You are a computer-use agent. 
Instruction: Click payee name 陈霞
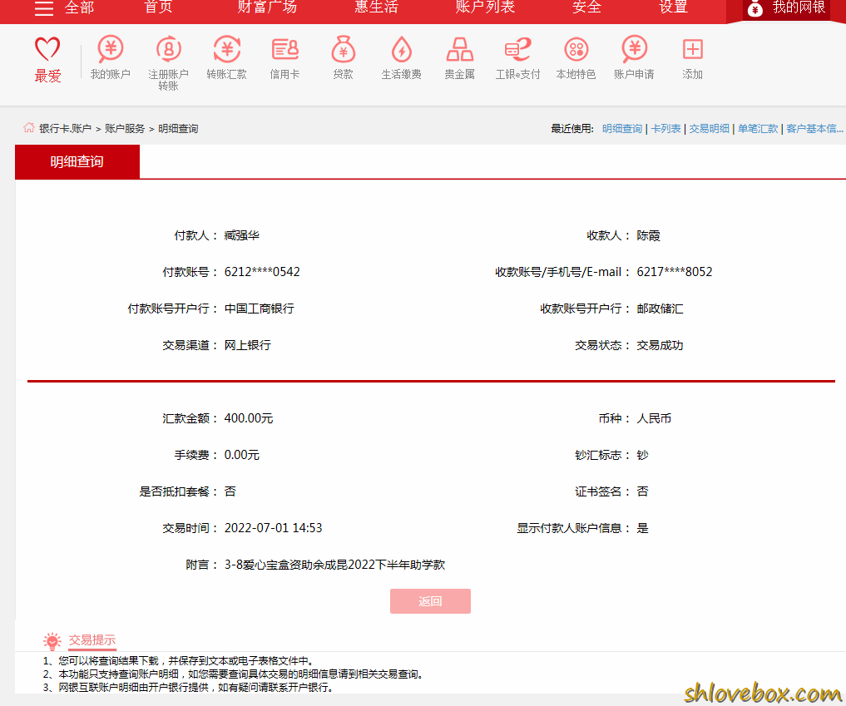coord(649,235)
